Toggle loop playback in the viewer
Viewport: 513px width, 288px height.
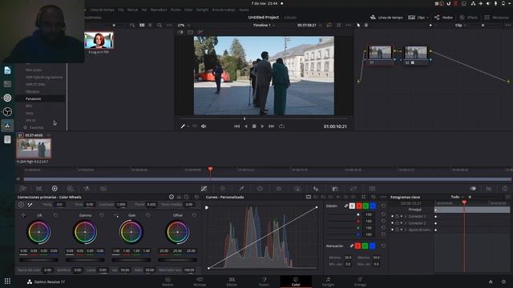pos(281,126)
